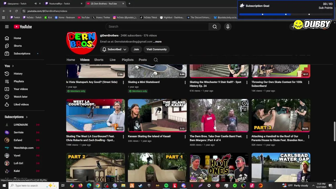The width and height of the screenshot is (336, 189).
Task: Play Carlsbad Water Gap video thumbnail
Action: click(281, 167)
